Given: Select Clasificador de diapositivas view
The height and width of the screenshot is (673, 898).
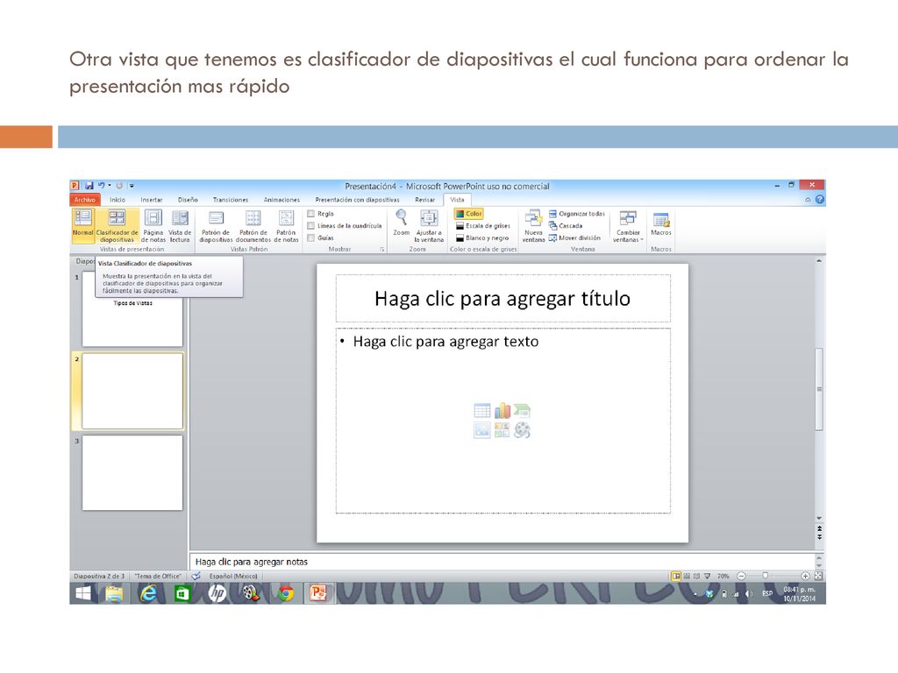Looking at the screenshot, I should (117, 225).
